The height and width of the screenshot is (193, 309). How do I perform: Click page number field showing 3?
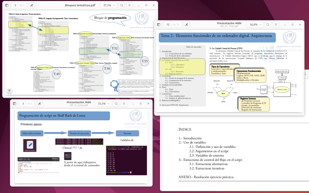(23, 104)
